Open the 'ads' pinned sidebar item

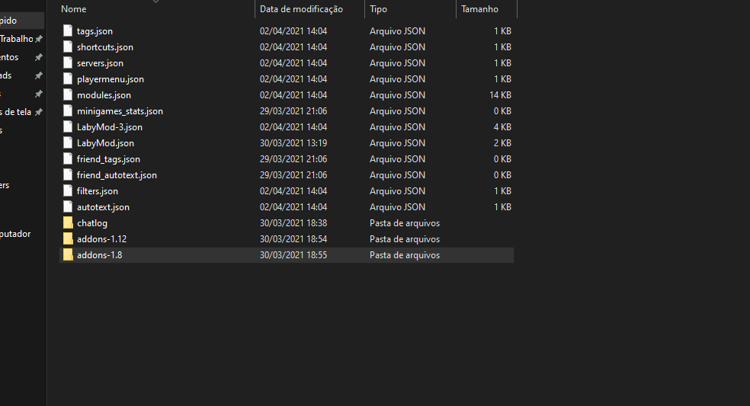tap(6, 75)
